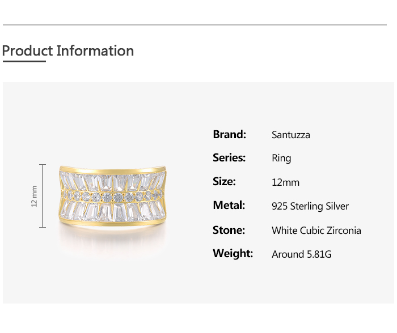The image size is (397, 333).
Task: Select the Stone: field label
Action: [229, 230]
